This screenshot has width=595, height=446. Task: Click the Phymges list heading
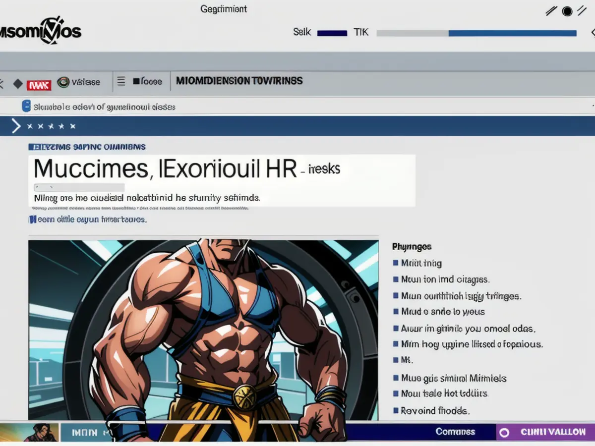click(x=412, y=246)
